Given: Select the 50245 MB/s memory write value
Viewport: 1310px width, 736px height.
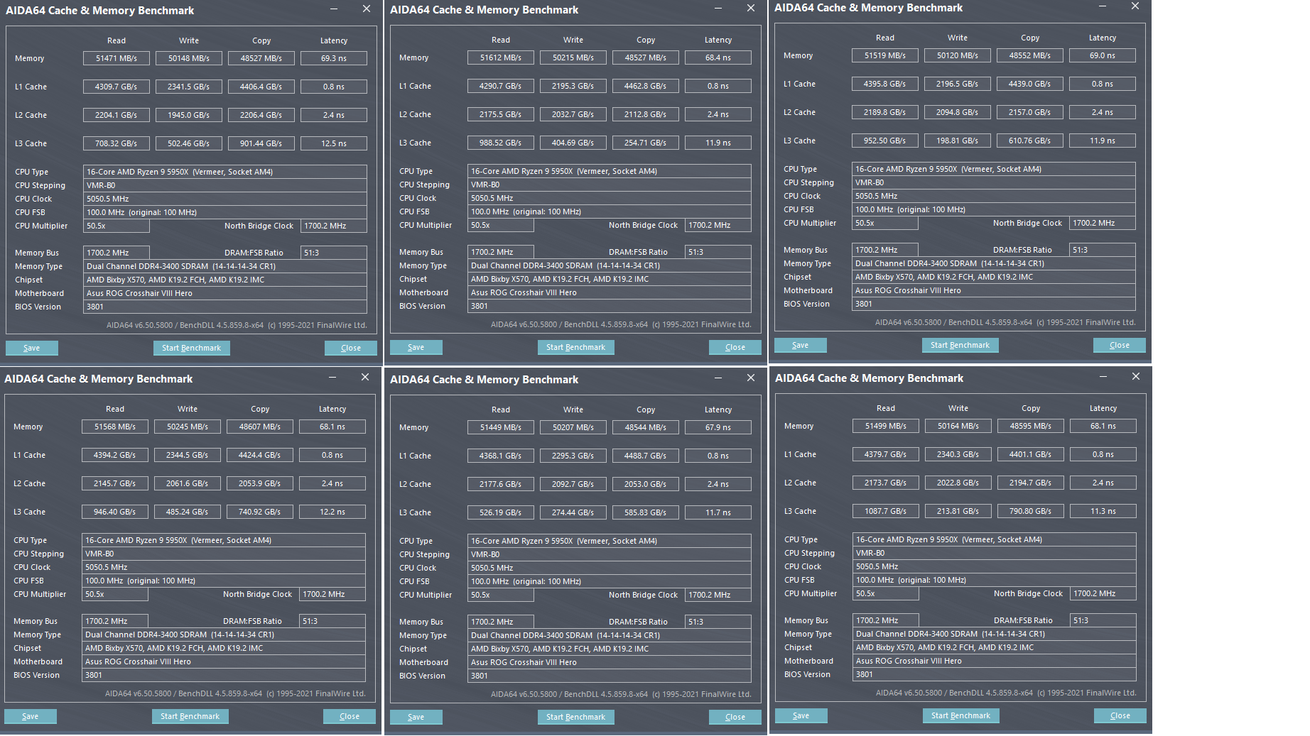Looking at the screenshot, I should tap(188, 427).
